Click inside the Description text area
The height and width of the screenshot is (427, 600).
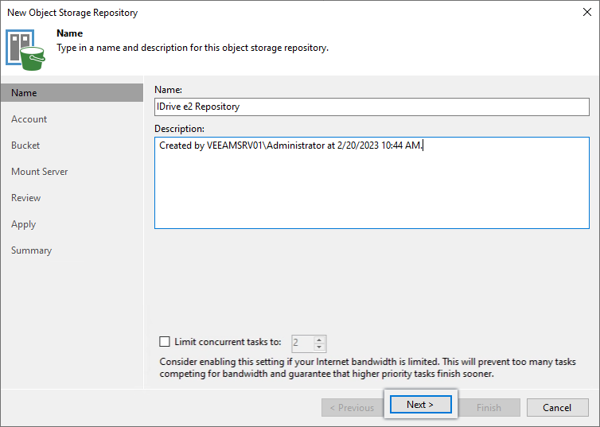click(x=372, y=183)
